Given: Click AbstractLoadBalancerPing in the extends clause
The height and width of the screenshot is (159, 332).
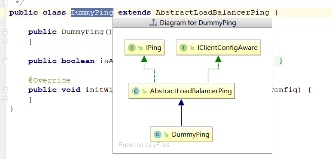Looking at the screenshot, I should point(212,12).
